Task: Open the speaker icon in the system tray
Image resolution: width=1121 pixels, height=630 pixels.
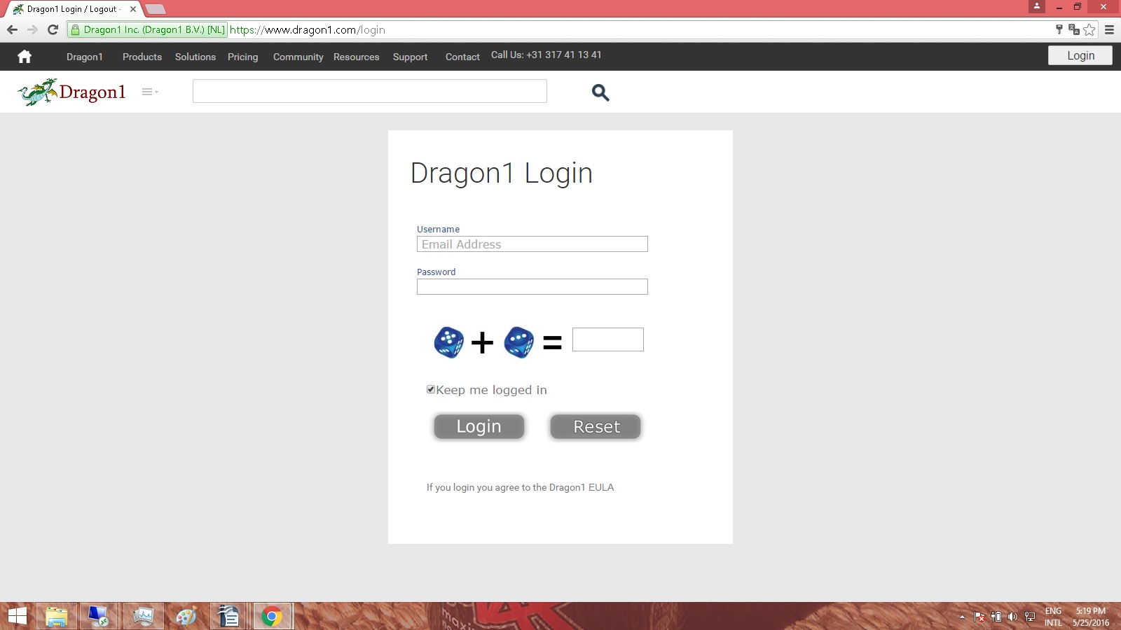Action: coord(1012,617)
